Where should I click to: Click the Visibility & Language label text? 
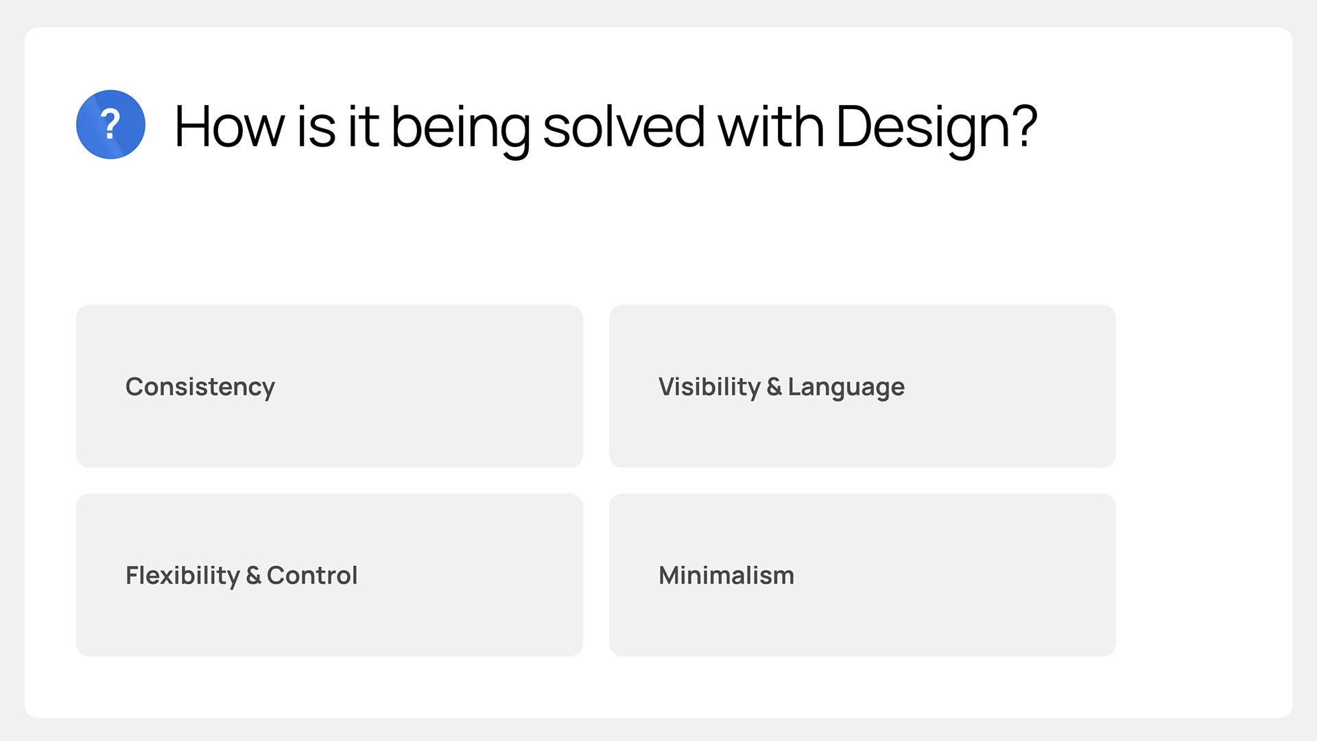(x=781, y=388)
